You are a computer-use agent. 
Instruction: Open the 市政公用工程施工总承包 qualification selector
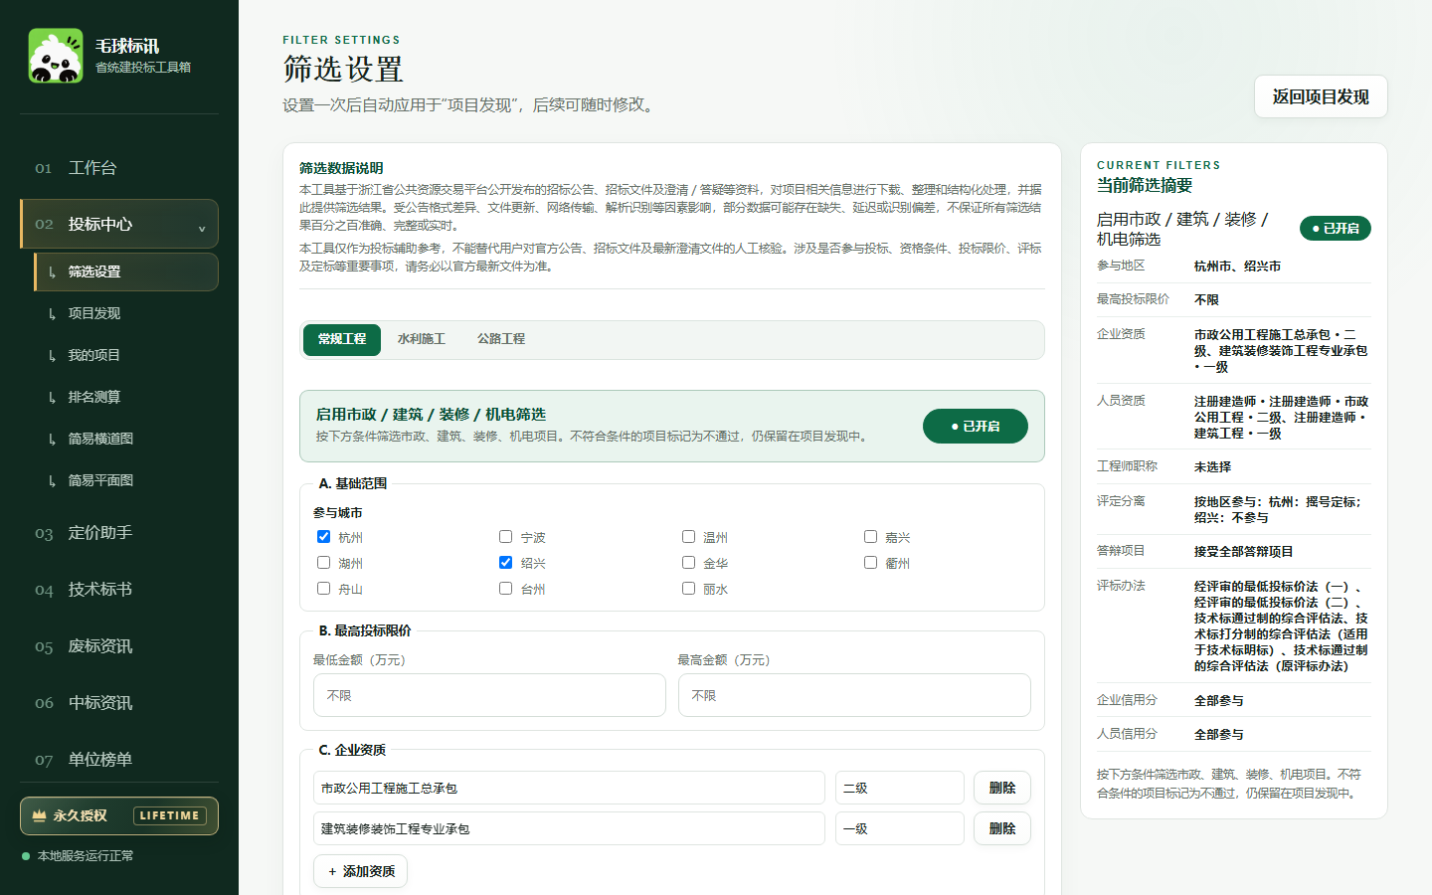point(569,788)
